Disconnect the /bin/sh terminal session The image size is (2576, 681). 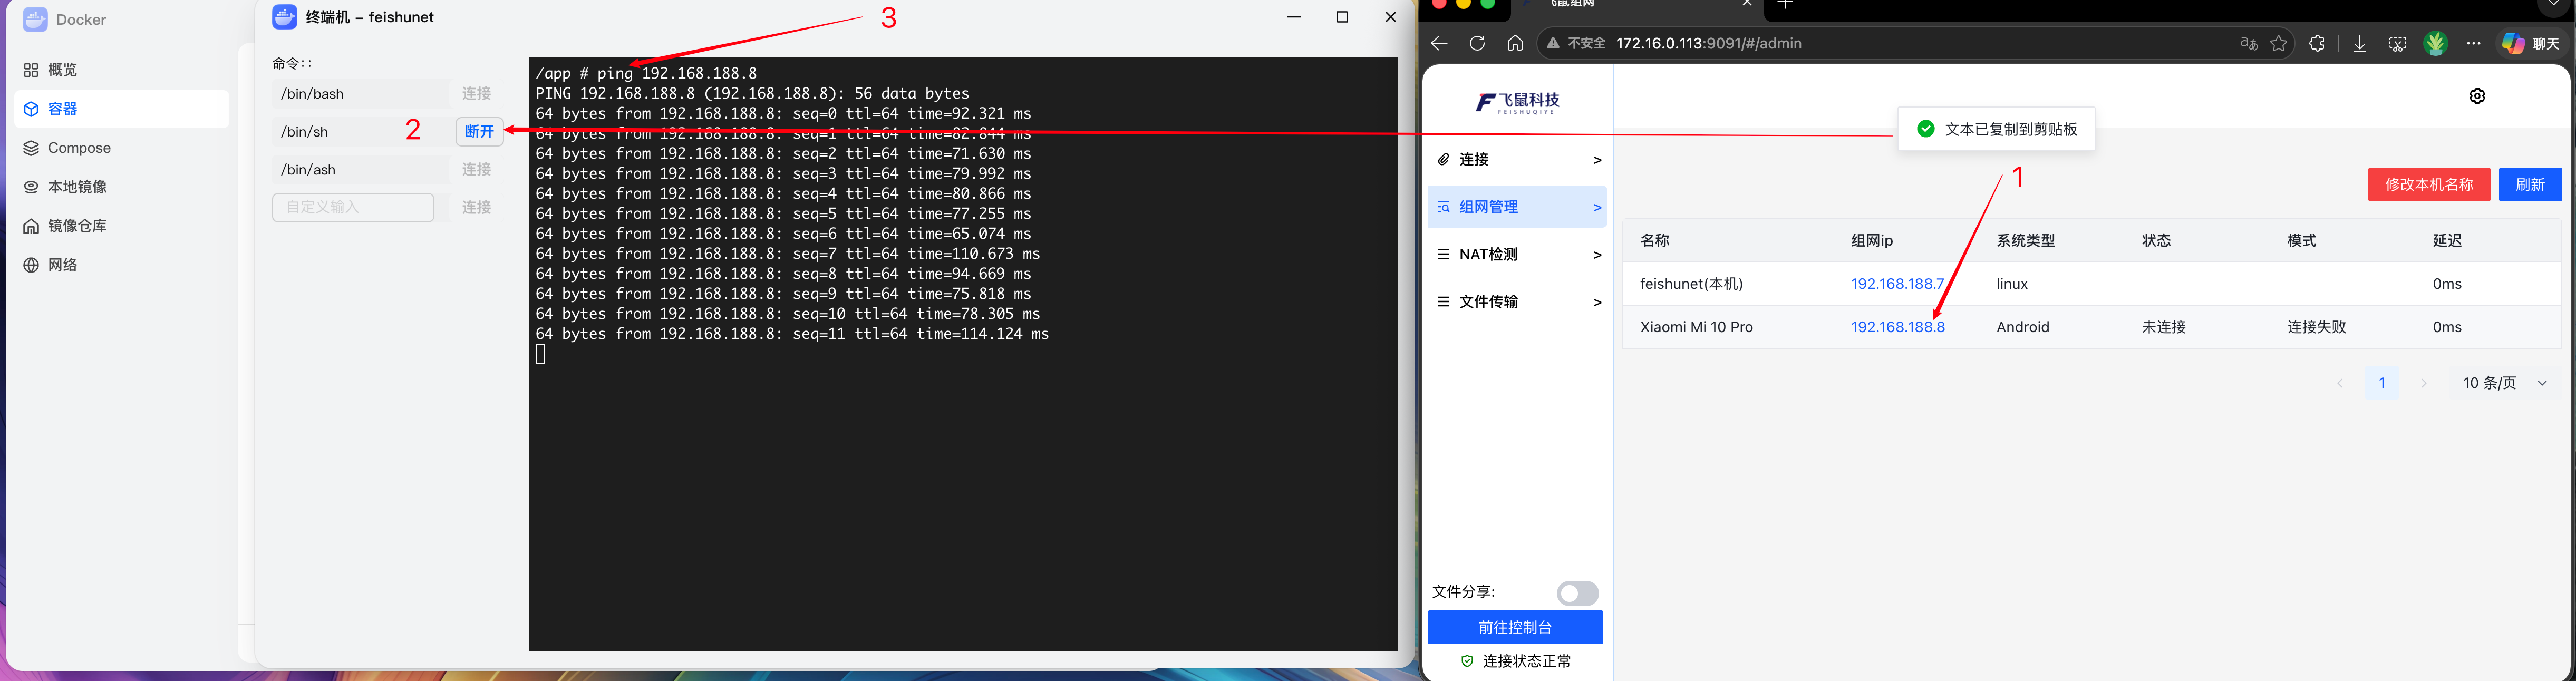tap(480, 131)
